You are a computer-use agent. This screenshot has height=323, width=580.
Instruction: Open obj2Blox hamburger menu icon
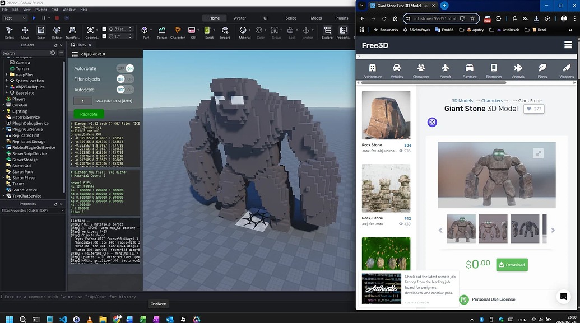[x=75, y=54]
